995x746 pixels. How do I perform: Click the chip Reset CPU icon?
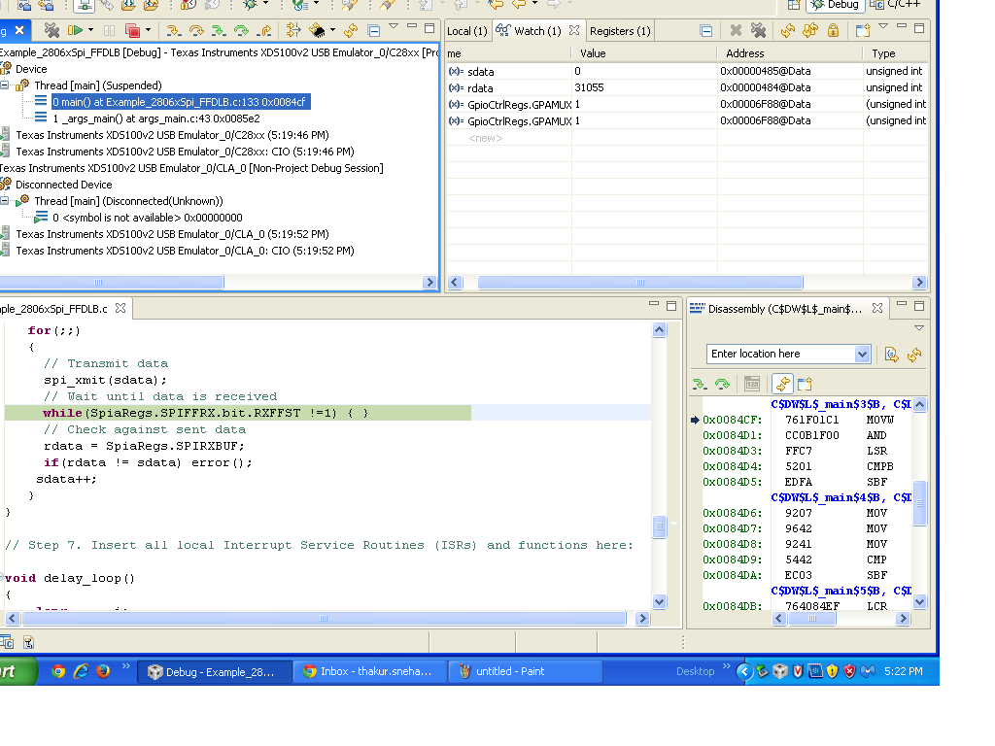pos(316,31)
